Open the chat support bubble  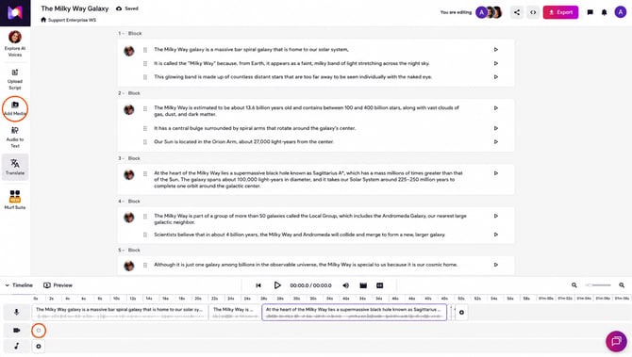click(x=616, y=341)
